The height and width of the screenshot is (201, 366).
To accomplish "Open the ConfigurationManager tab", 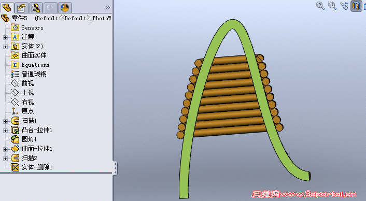I will tap(36, 8).
